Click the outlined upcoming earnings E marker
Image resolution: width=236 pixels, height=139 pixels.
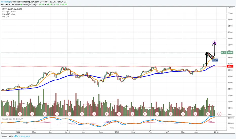pyautogui.click(x=219, y=114)
